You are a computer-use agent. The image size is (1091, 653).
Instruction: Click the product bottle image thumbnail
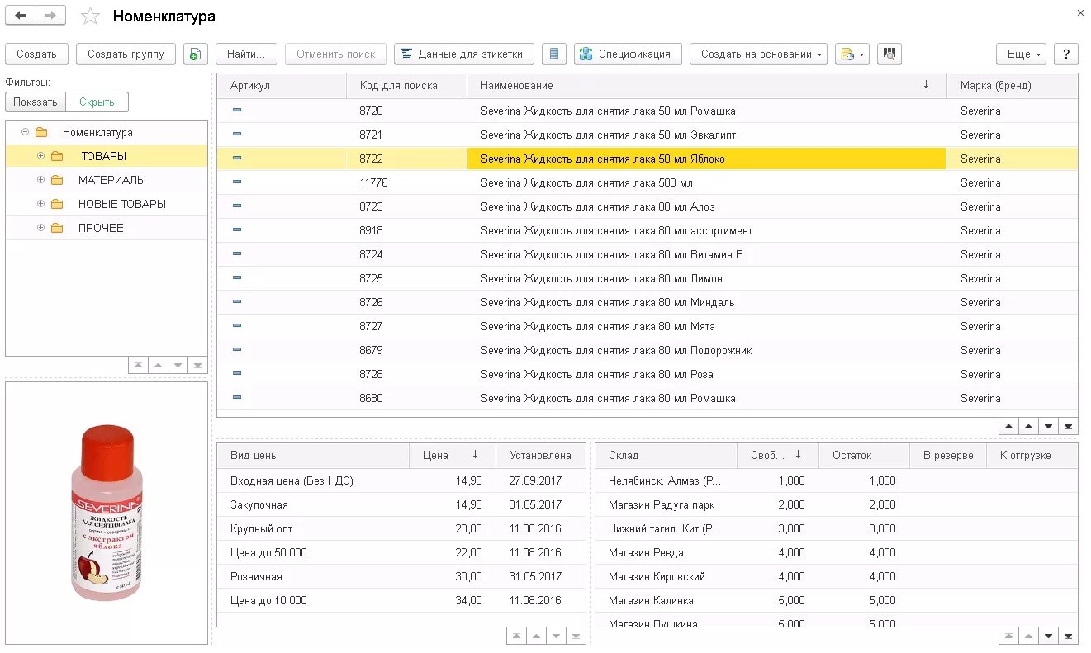[x=107, y=513]
